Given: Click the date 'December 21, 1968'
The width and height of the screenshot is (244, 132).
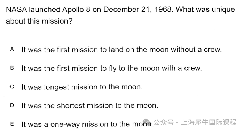Looking at the screenshot, I should click(x=137, y=10).
